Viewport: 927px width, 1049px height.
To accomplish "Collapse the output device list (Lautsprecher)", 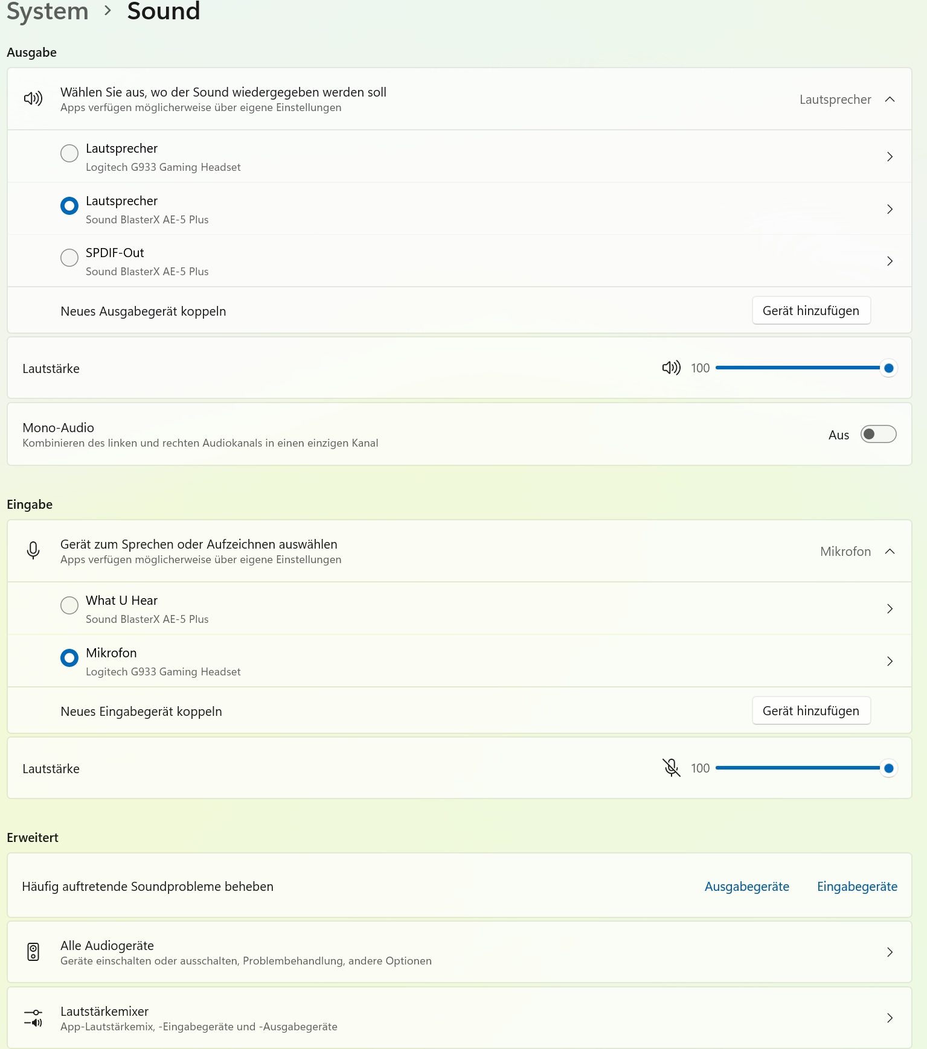I will click(x=890, y=99).
